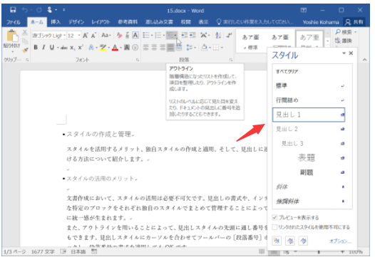This screenshot has height=257, width=375.
Task: Open styles pane options arrow
Action: tap(344, 53)
